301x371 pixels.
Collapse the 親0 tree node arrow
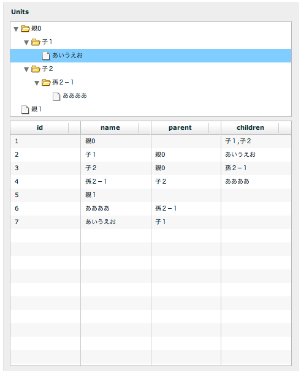pos(16,29)
